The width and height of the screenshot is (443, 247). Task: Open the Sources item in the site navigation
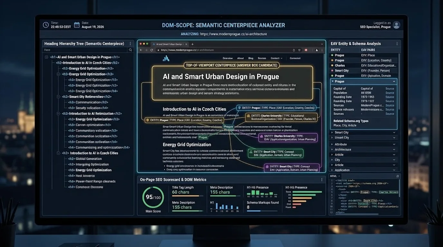[x=262, y=58]
